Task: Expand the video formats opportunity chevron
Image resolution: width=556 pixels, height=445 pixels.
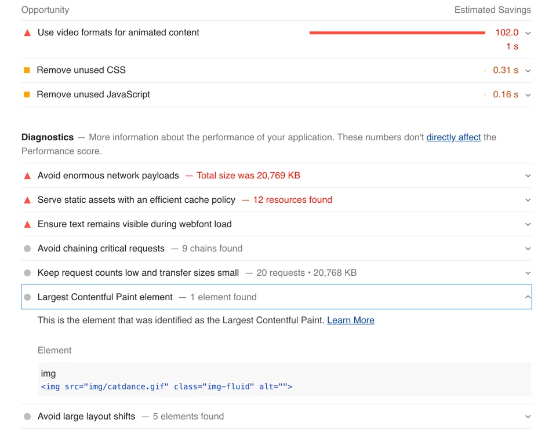Action: point(528,33)
